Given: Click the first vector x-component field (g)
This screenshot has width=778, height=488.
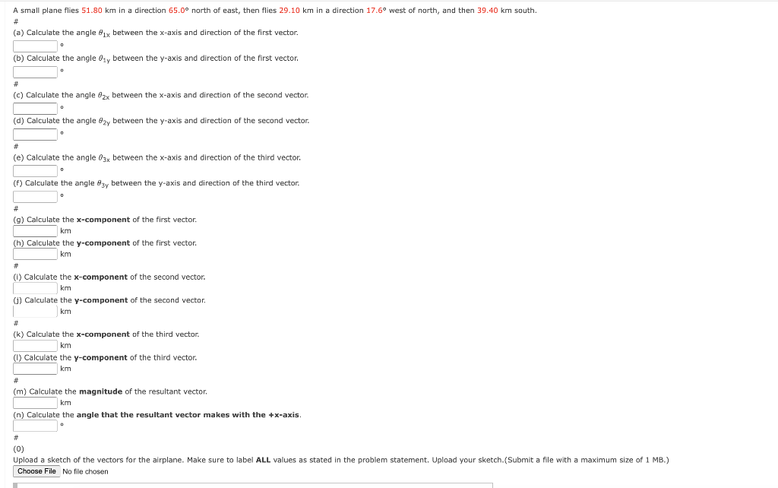Looking at the screenshot, I should 35,231.
